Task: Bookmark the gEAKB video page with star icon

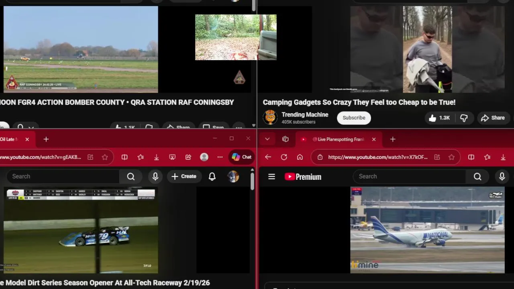Action: [105, 157]
